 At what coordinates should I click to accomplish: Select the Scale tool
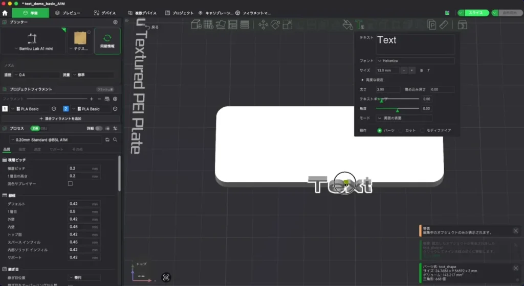pos(288,25)
